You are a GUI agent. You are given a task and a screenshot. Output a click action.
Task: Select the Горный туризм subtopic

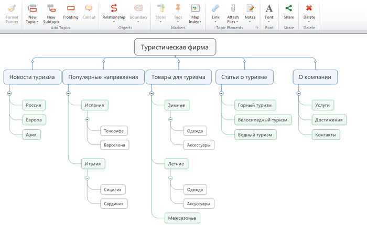point(255,105)
